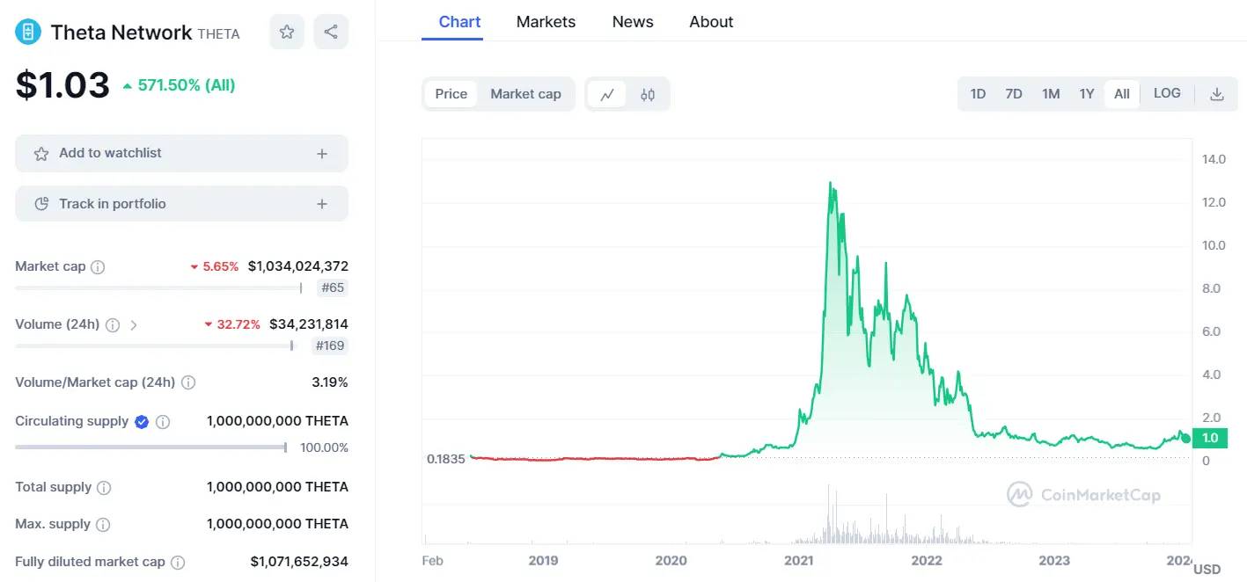
Task: Show Total supply info icon
Action: click(104, 487)
